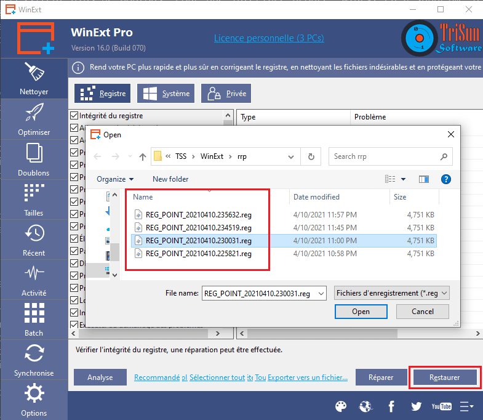Toggle the preview pane icon

(x=424, y=179)
